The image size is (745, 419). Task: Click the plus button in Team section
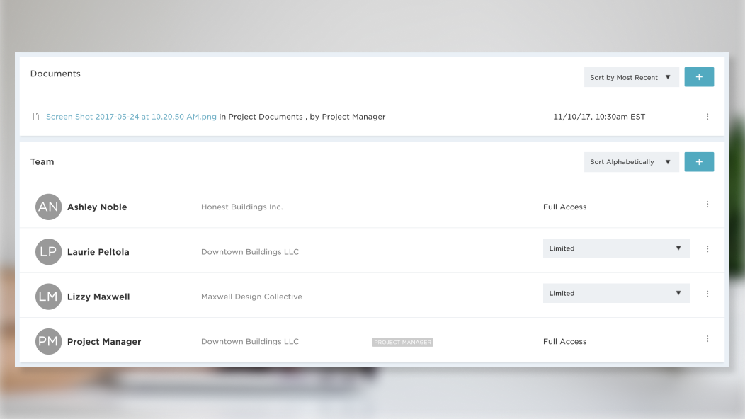(x=699, y=162)
